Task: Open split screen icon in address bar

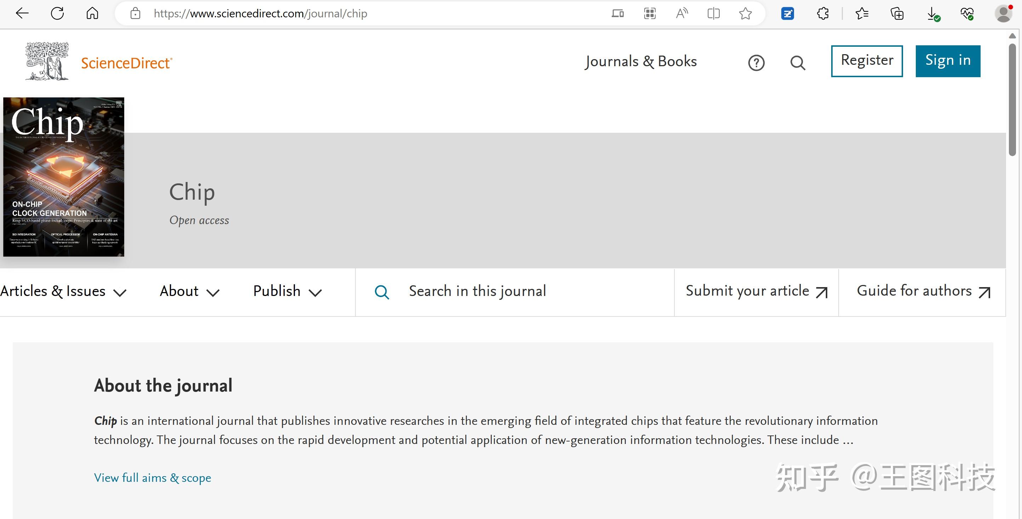Action: (713, 13)
